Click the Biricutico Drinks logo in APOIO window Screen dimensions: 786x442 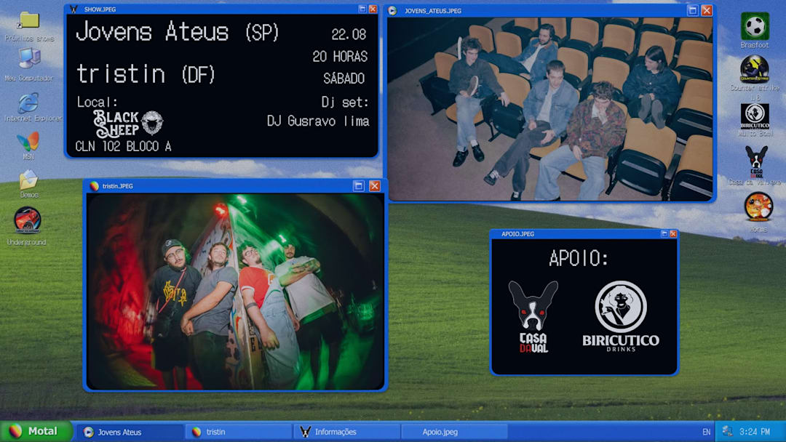pyautogui.click(x=621, y=316)
